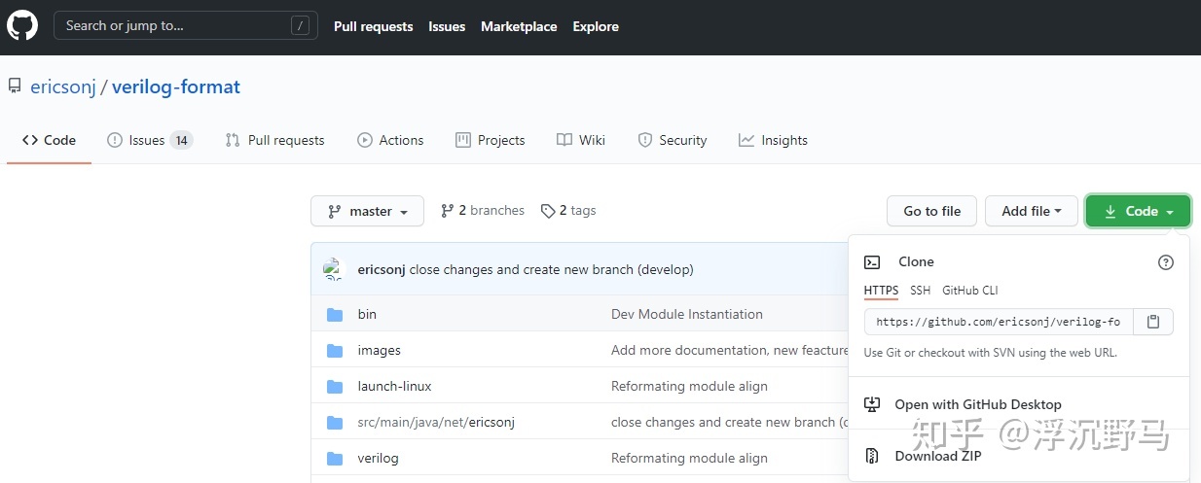
Task: Click the Projects tab board icon
Action: 463,140
